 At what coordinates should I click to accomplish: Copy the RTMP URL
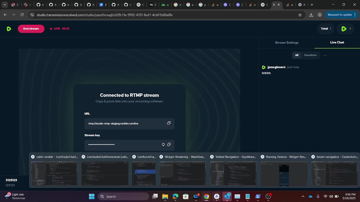pos(169,123)
